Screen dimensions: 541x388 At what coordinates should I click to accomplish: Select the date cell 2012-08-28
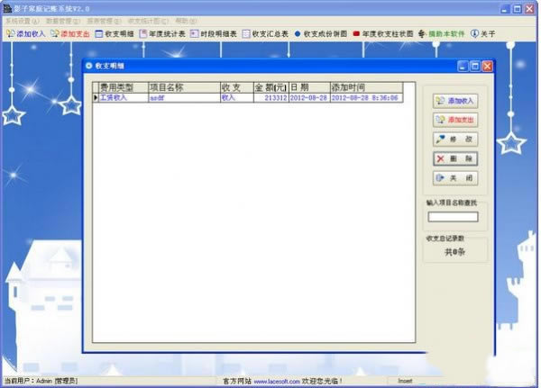(x=309, y=98)
